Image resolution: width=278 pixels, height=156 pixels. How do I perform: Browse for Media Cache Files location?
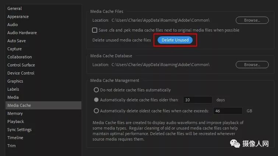click(252, 20)
